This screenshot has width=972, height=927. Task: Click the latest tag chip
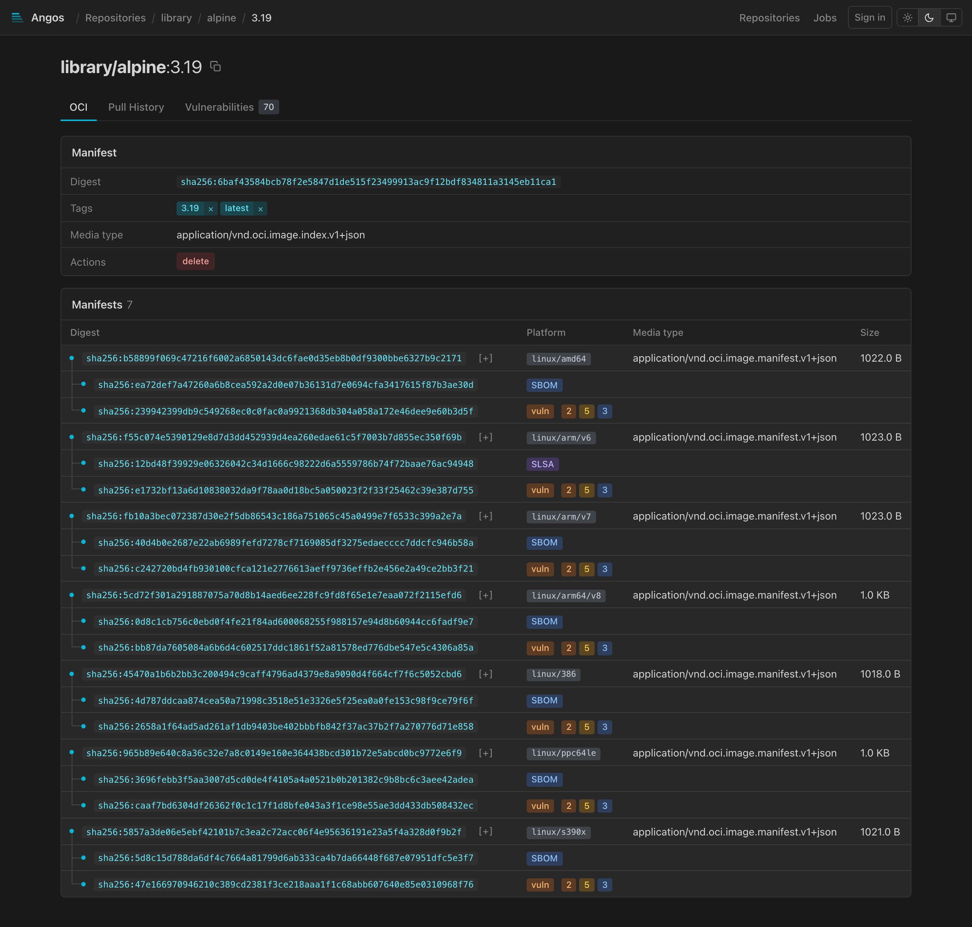pyautogui.click(x=237, y=209)
